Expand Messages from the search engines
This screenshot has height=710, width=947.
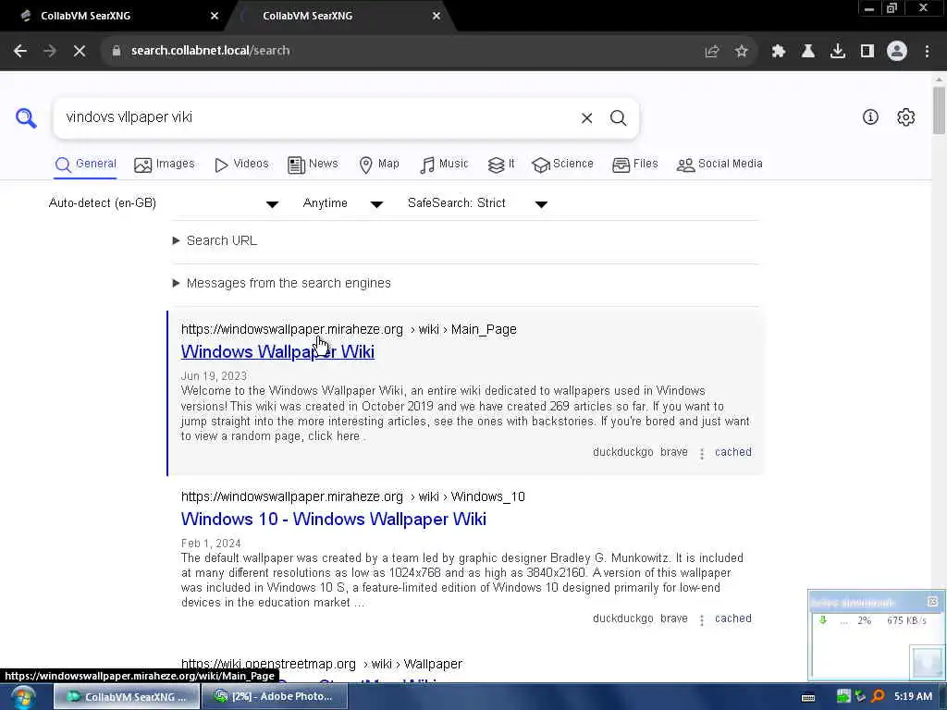tap(282, 283)
